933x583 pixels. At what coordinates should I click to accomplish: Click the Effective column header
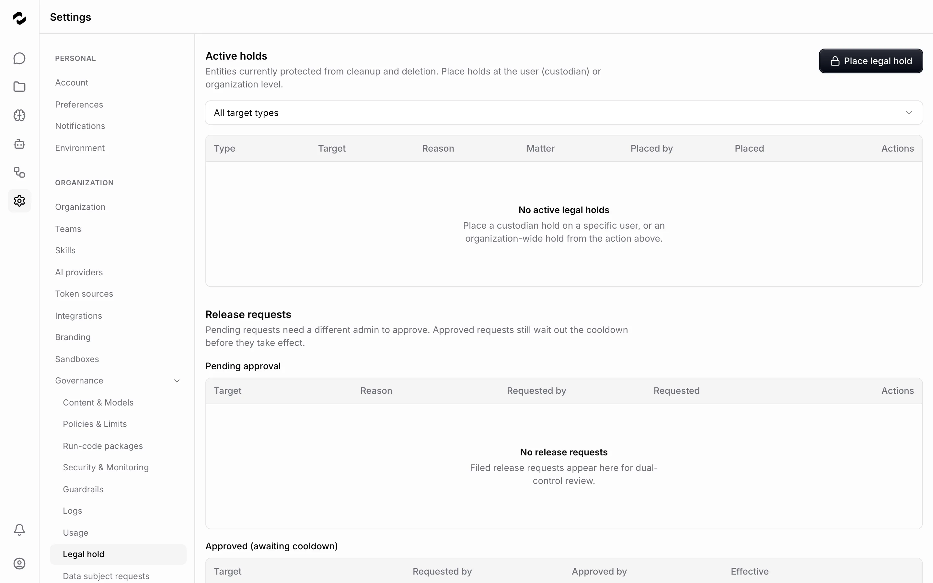(750, 571)
